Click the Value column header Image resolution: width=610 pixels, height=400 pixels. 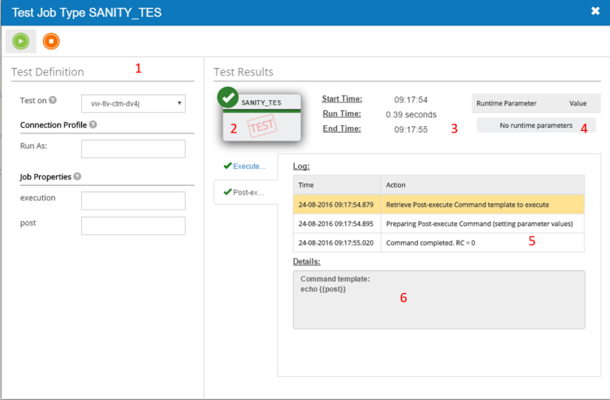(x=577, y=103)
